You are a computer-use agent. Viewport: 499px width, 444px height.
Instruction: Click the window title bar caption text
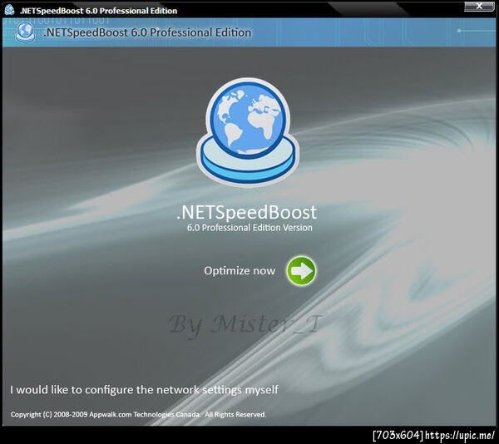coord(98,11)
